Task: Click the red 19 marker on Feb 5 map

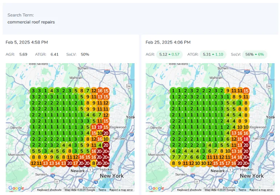Action: pos(100,127)
